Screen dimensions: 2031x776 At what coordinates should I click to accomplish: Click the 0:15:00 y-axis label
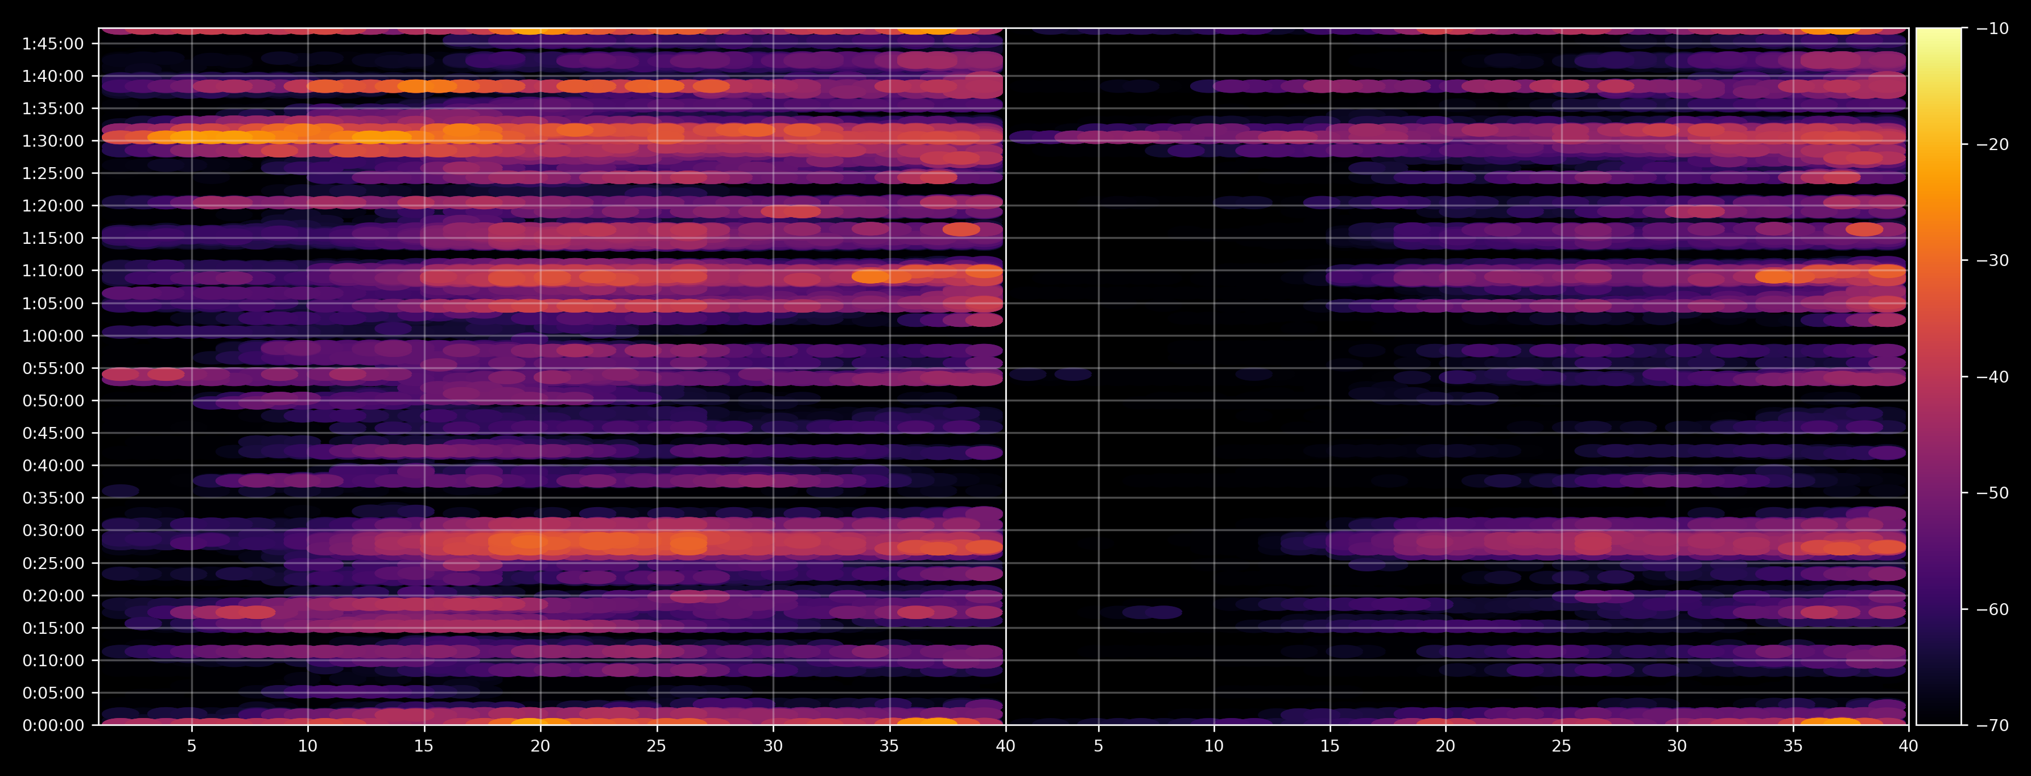click(x=53, y=628)
